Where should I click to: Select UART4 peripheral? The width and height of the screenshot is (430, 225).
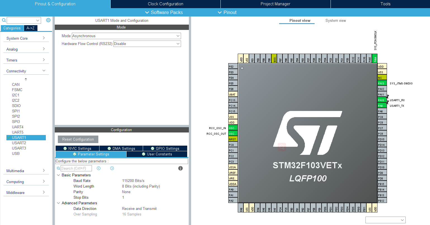click(x=18, y=127)
